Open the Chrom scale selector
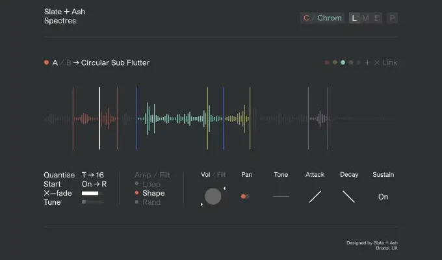Viewport: 442px width, 260px height. tap(330, 18)
